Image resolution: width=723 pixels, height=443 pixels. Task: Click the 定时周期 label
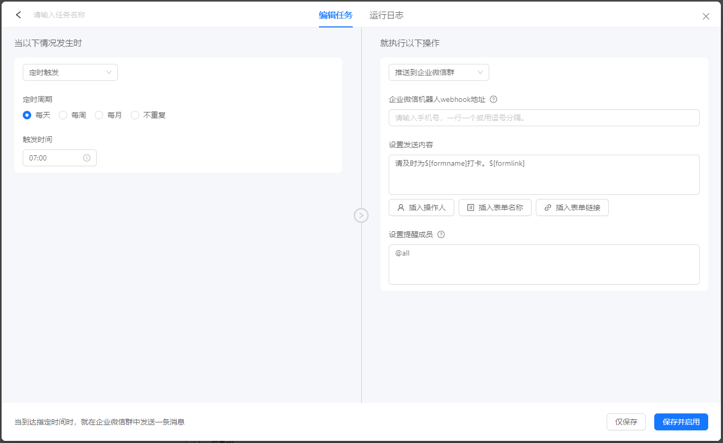38,99
